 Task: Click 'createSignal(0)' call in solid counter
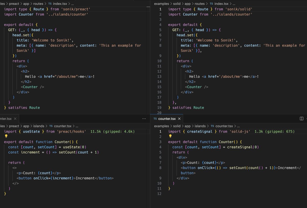pos(243,147)
